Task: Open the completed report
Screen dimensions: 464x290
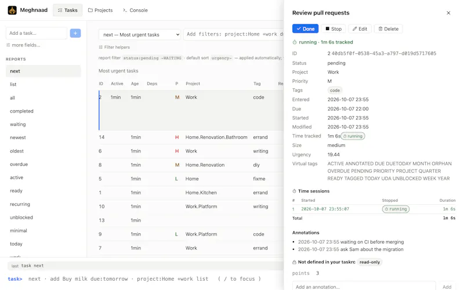Action: click(43, 111)
